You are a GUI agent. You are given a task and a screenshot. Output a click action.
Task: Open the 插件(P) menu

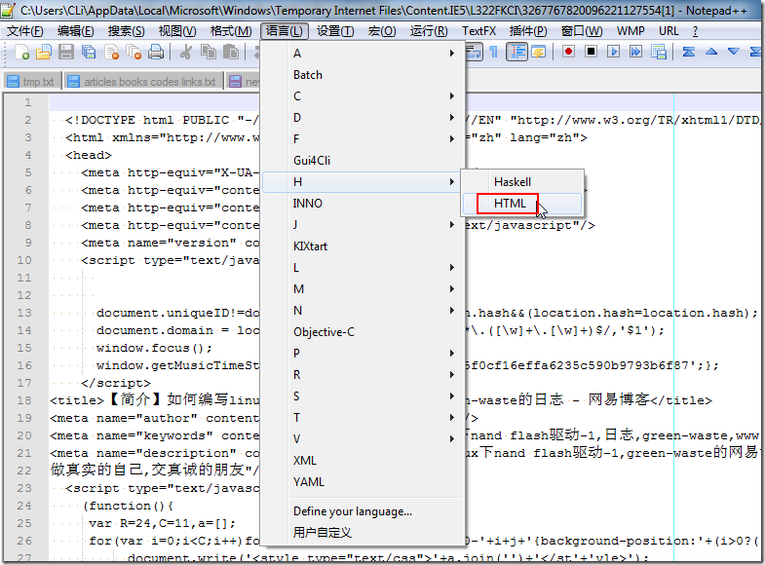528,31
